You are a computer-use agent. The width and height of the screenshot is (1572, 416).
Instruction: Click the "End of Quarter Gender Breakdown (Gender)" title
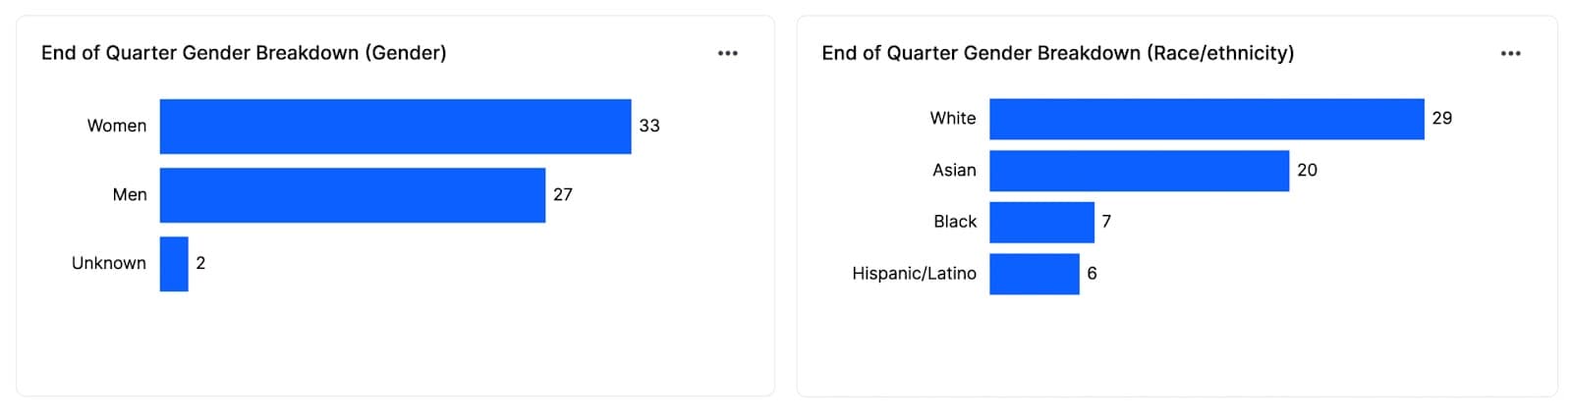(x=244, y=53)
